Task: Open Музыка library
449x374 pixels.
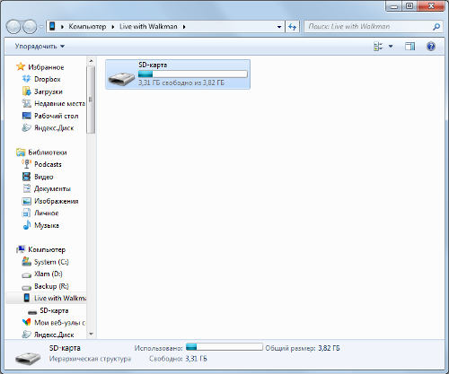Action: pos(47,225)
